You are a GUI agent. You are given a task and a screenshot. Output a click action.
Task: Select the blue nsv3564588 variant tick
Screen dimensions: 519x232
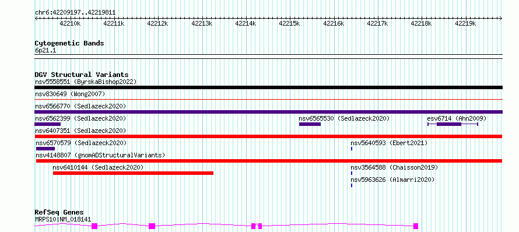pos(352,173)
